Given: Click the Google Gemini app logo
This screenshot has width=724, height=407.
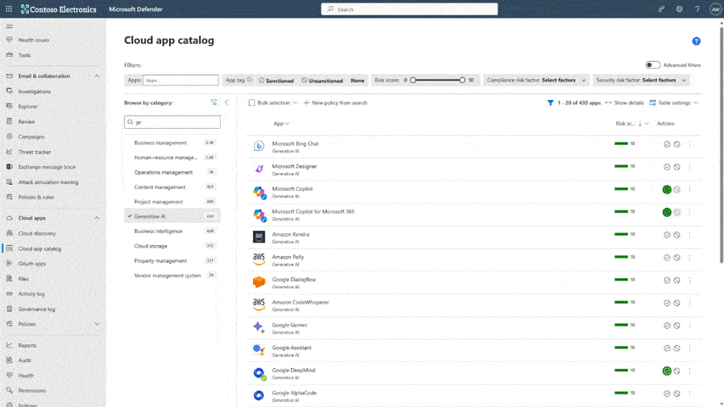Looking at the screenshot, I should coord(259,327).
